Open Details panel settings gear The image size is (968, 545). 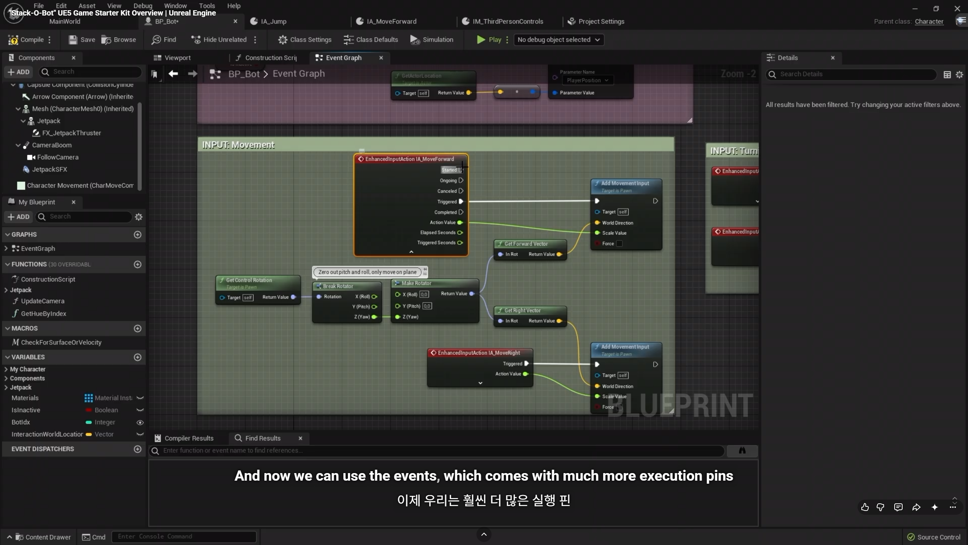tap(959, 75)
